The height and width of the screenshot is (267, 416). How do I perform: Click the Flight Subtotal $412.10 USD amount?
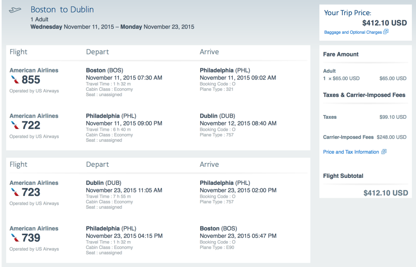click(x=385, y=193)
